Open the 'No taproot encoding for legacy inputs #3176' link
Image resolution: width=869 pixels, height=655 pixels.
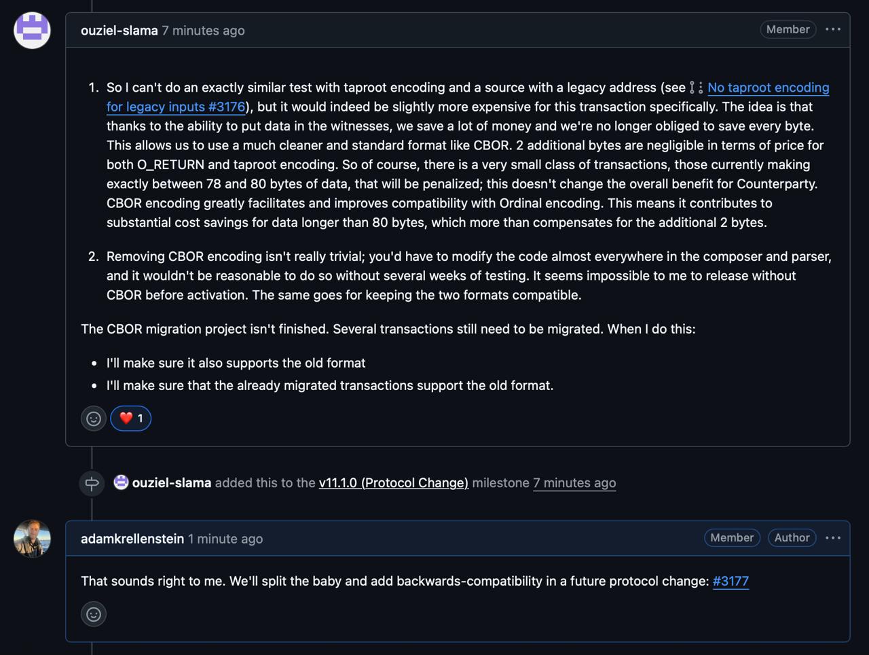(x=768, y=88)
